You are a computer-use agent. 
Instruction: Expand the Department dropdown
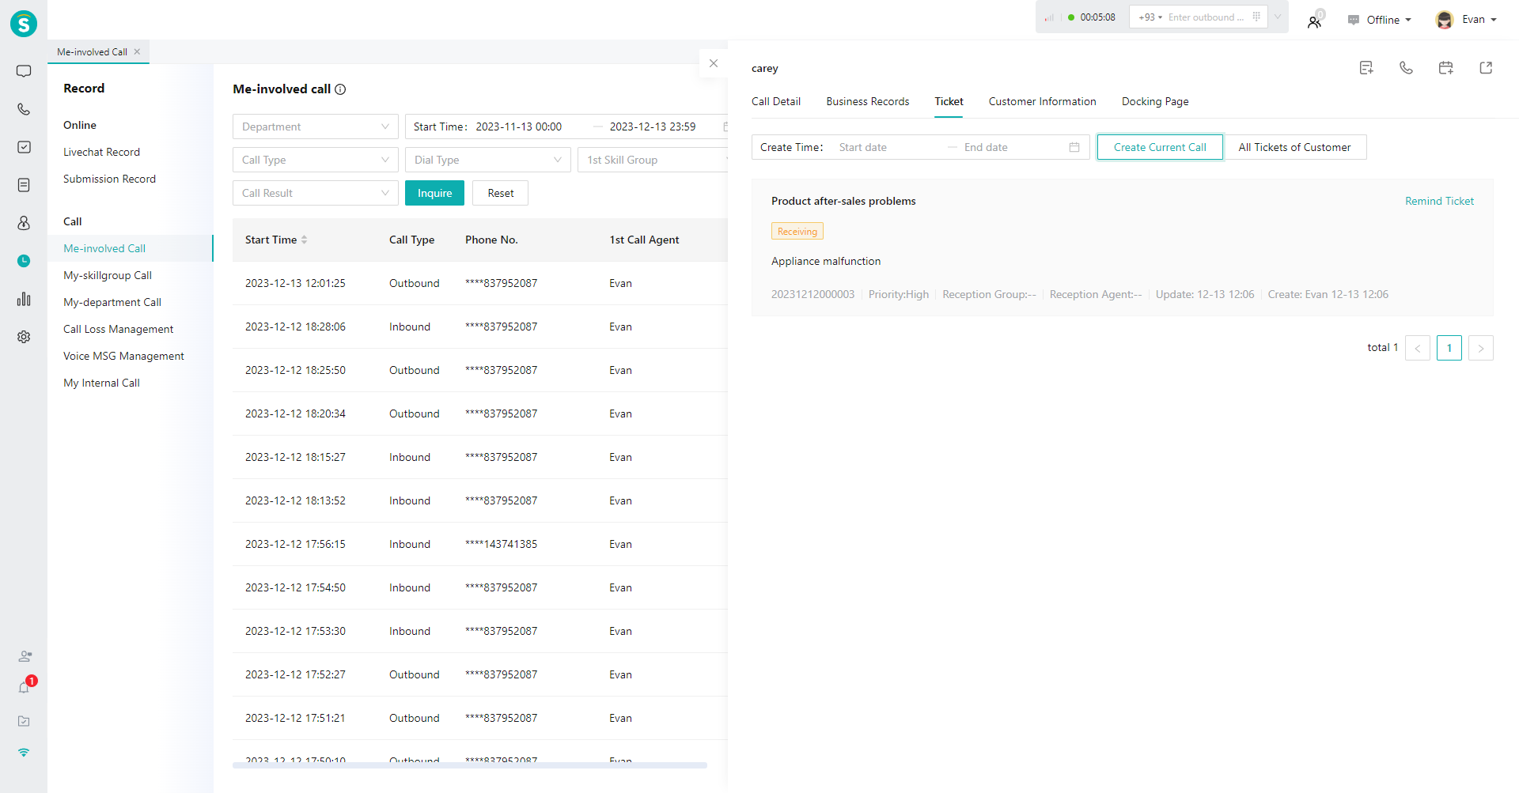click(x=316, y=127)
